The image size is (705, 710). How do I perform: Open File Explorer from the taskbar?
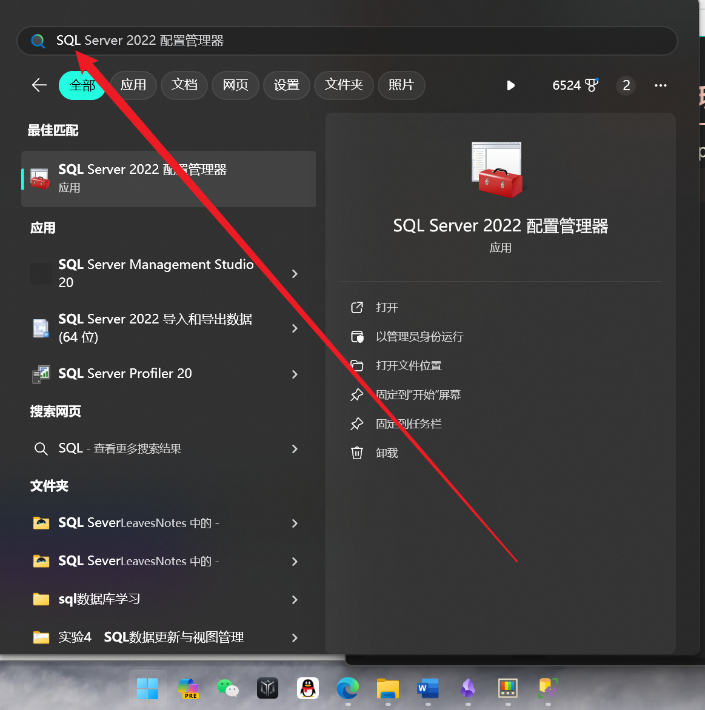coord(388,688)
